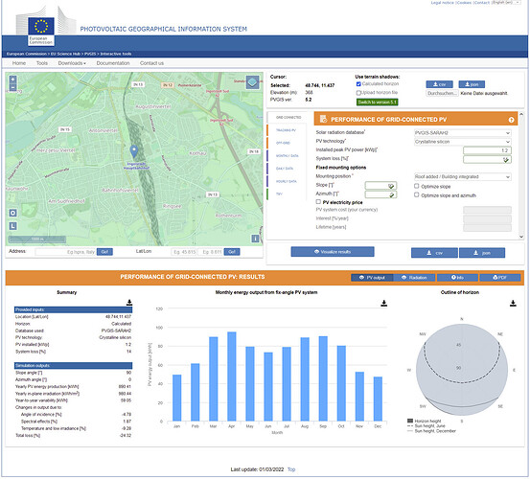
Task: Click EU Science Hub breadcrumb link
Action: (x=65, y=54)
